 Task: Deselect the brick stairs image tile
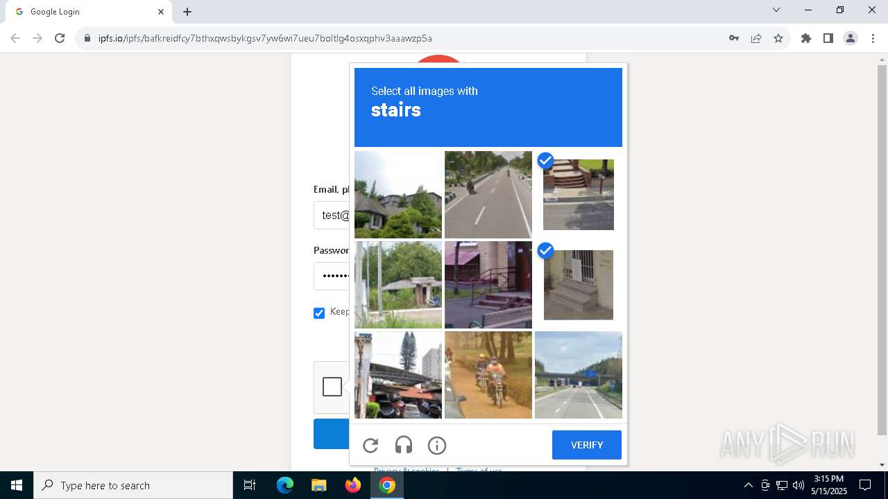click(579, 195)
